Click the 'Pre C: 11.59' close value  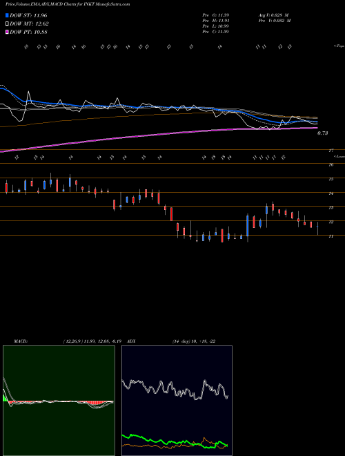coord(216,32)
